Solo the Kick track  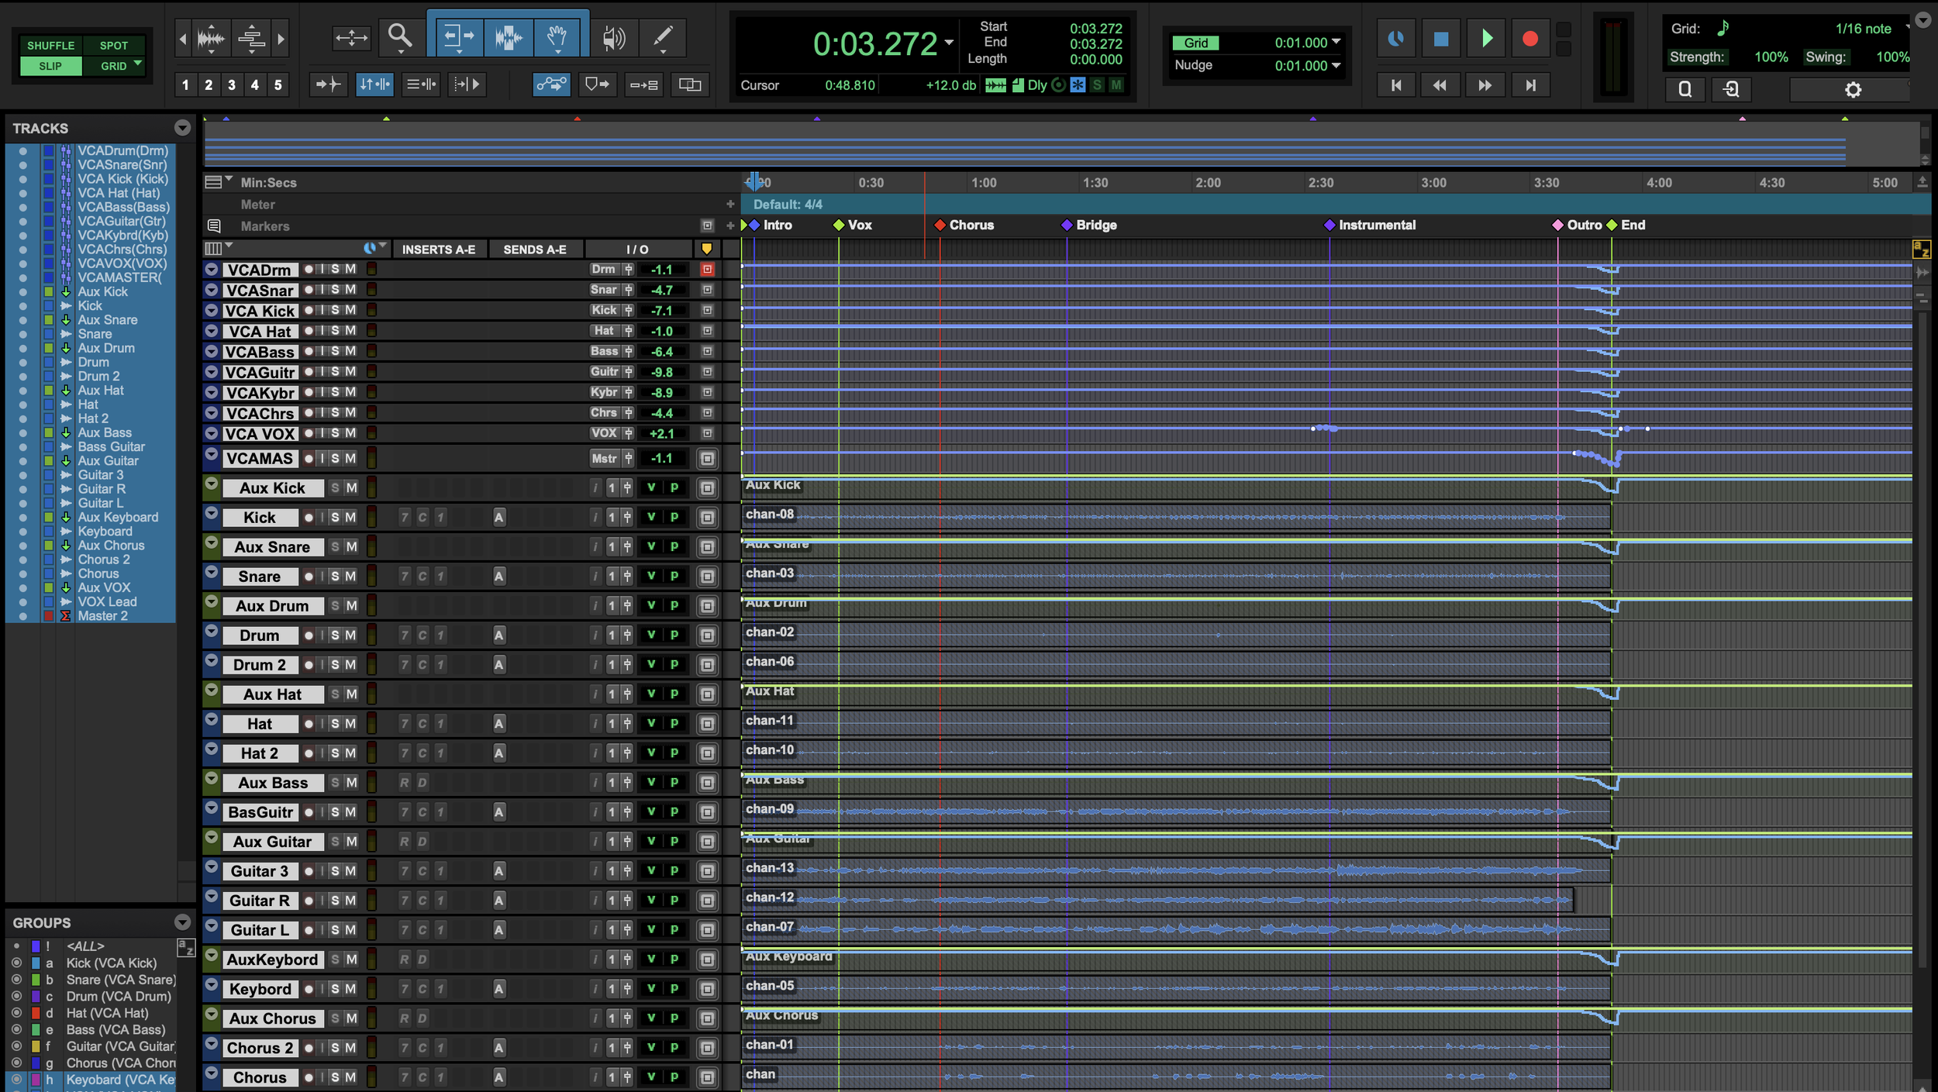coord(335,517)
